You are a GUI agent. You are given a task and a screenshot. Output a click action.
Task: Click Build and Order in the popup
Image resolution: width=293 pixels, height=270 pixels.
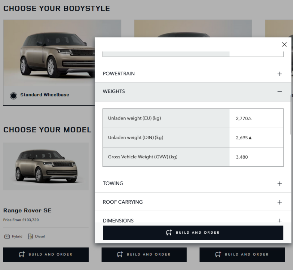click(x=193, y=233)
